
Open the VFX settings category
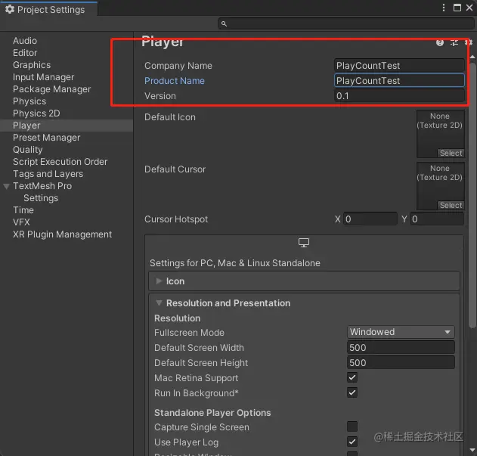tap(21, 222)
